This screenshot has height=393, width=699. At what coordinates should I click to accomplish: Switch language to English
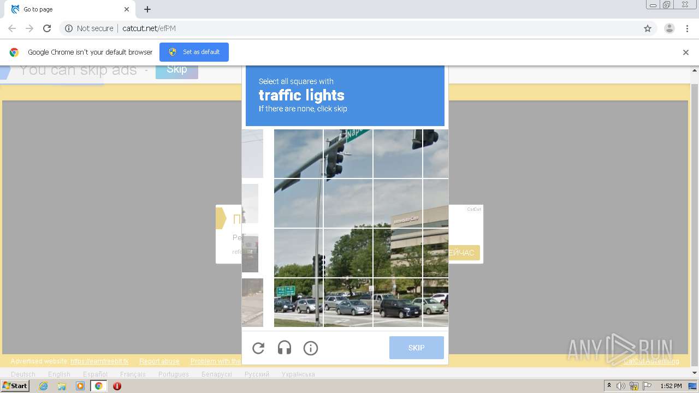pos(59,374)
